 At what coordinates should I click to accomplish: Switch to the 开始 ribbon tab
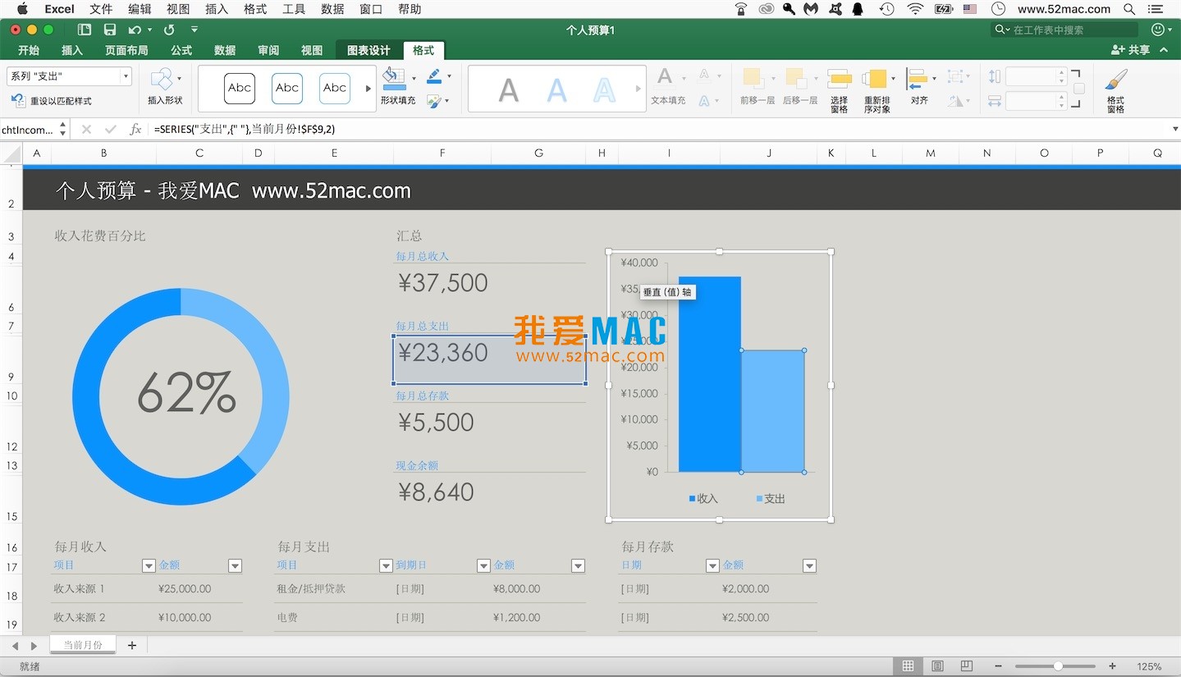pyautogui.click(x=29, y=50)
